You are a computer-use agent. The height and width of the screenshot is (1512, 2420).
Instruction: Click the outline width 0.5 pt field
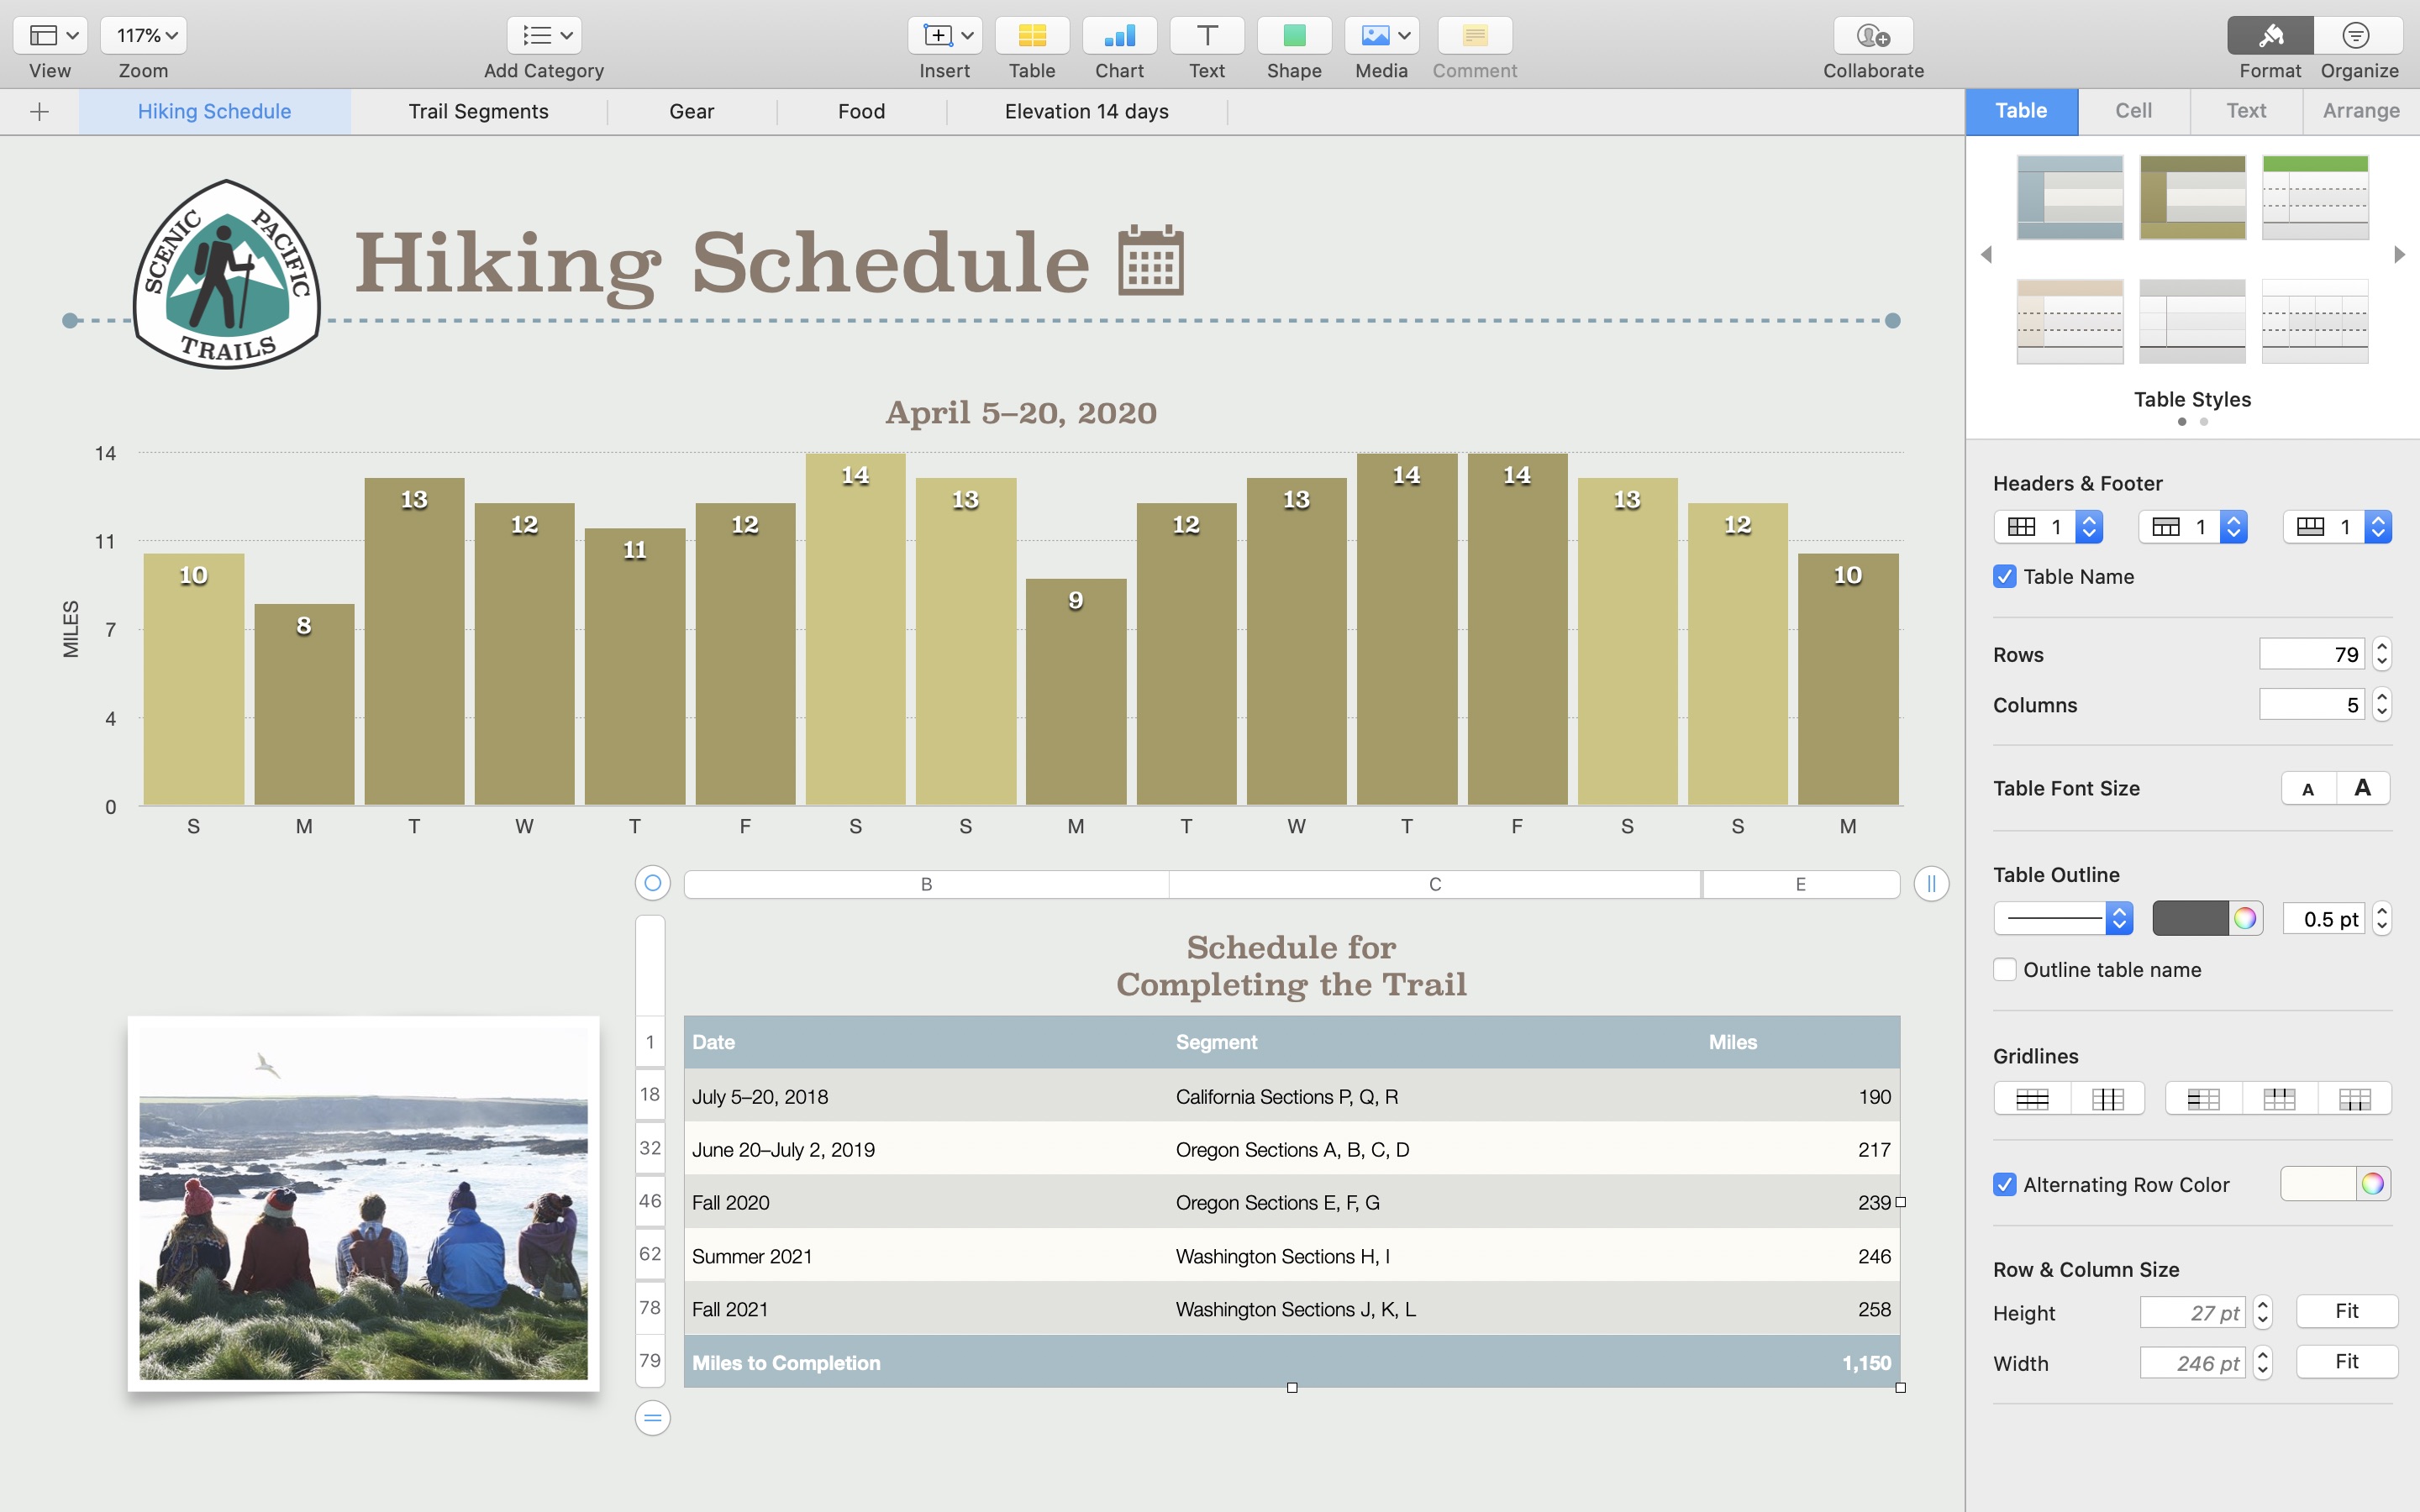[2324, 918]
